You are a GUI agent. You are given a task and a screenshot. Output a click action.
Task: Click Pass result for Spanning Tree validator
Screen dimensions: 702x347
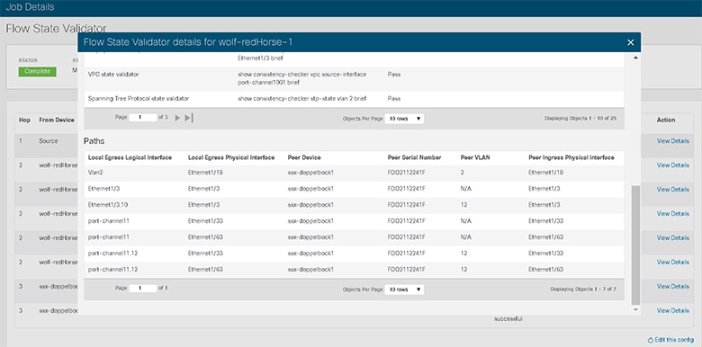tap(394, 99)
